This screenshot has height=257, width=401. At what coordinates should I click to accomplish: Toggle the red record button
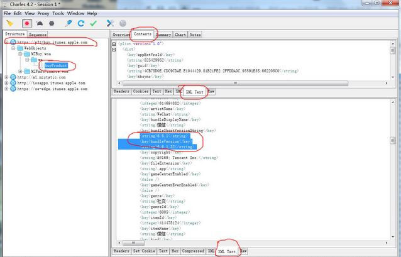pyautogui.click(x=27, y=23)
